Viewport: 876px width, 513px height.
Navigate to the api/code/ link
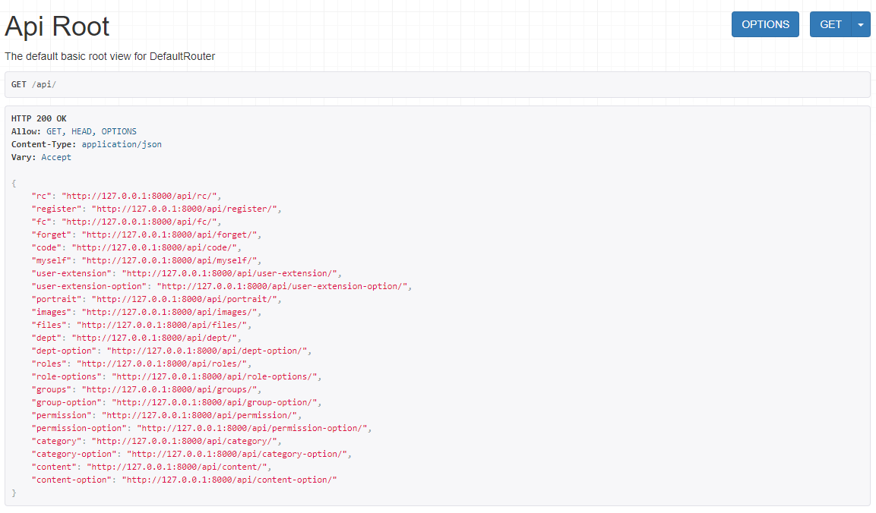(x=156, y=247)
